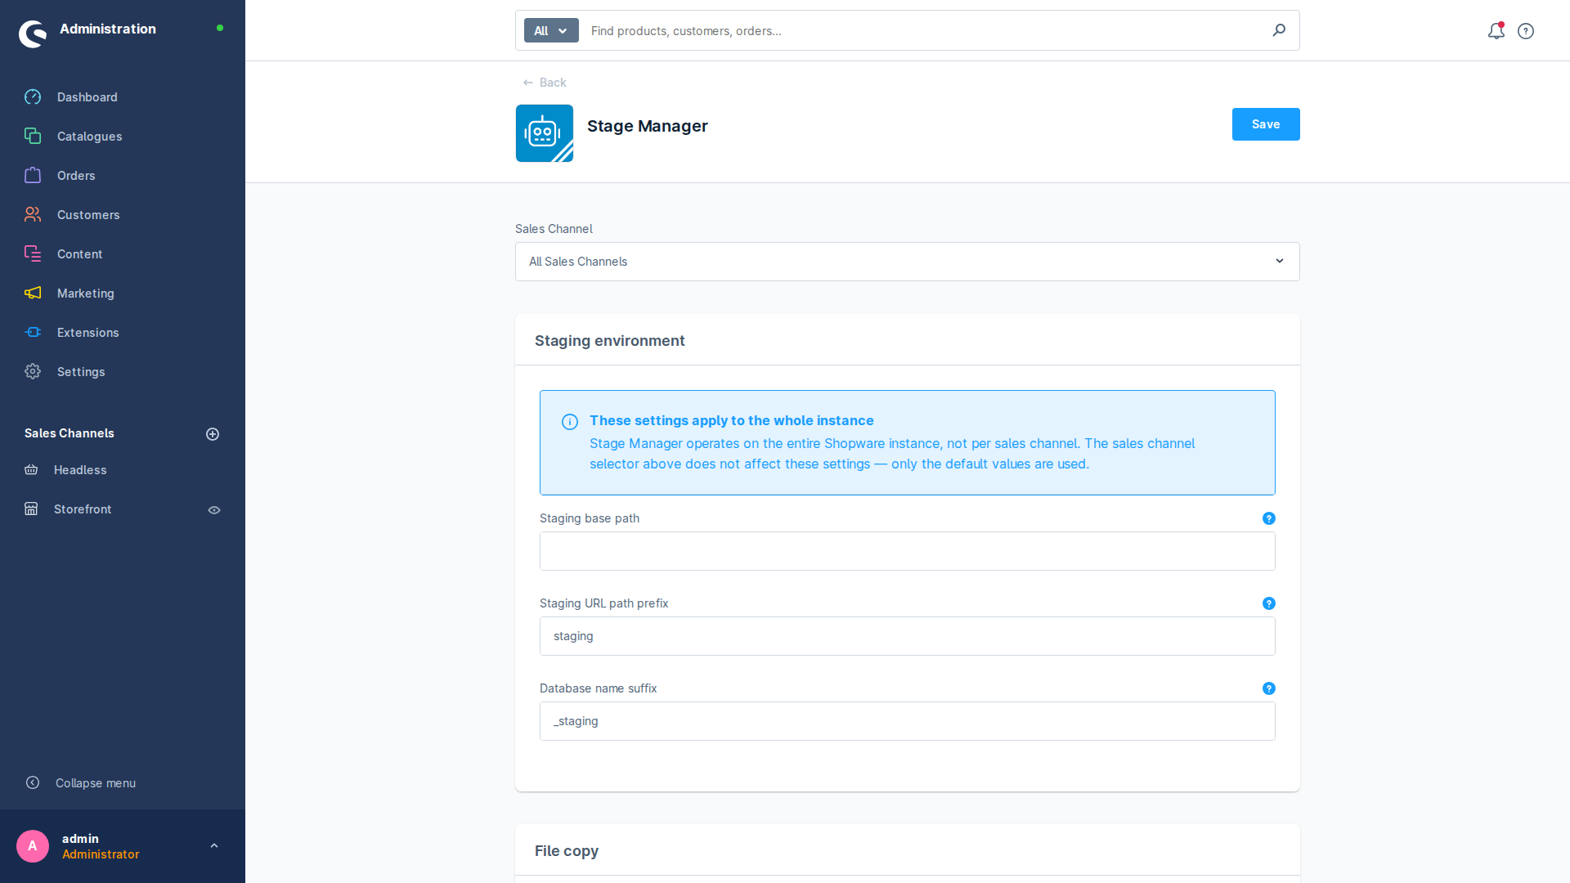
Task: Open the notifications bell
Action: [1496, 31]
